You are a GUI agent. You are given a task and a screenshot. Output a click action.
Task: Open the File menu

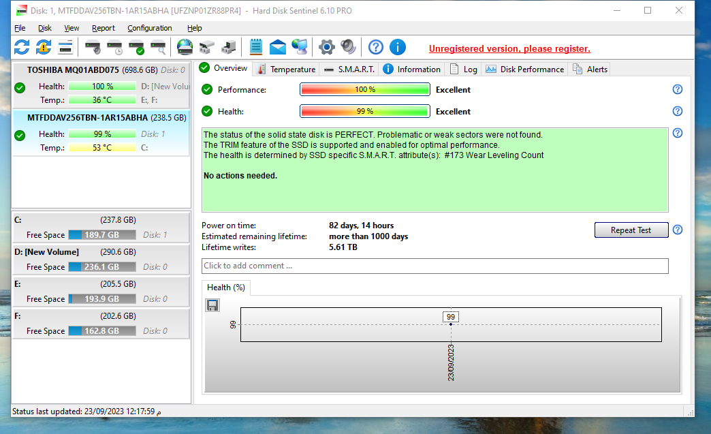[20, 28]
